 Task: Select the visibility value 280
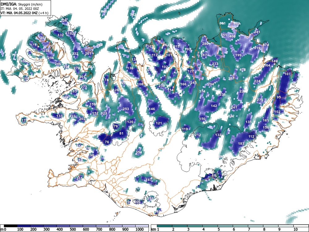pos(205,44)
